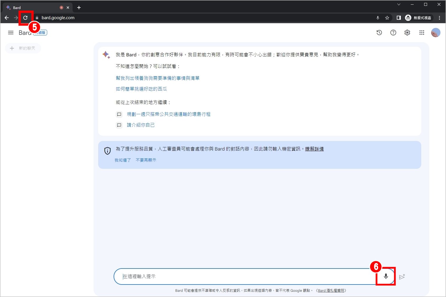Open Bard activity history icon
This screenshot has height=297, width=446.
379,33
